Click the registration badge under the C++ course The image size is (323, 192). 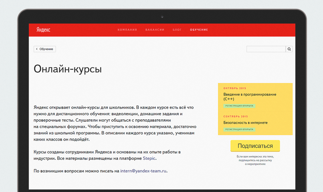tap(239, 106)
